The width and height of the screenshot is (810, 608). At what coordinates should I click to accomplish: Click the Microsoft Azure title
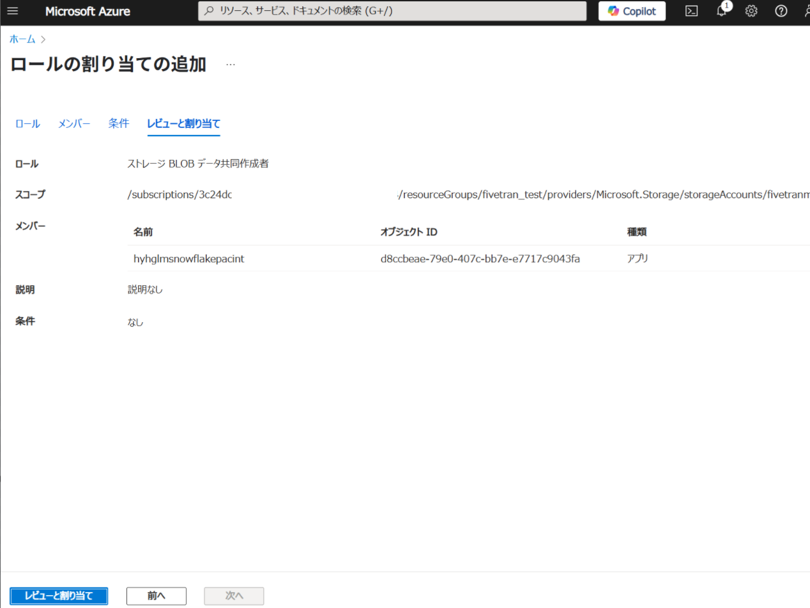pyautogui.click(x=88, y=11)
